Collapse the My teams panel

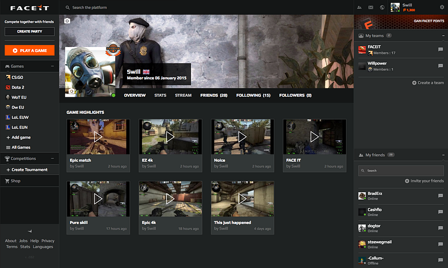point(443,36)
